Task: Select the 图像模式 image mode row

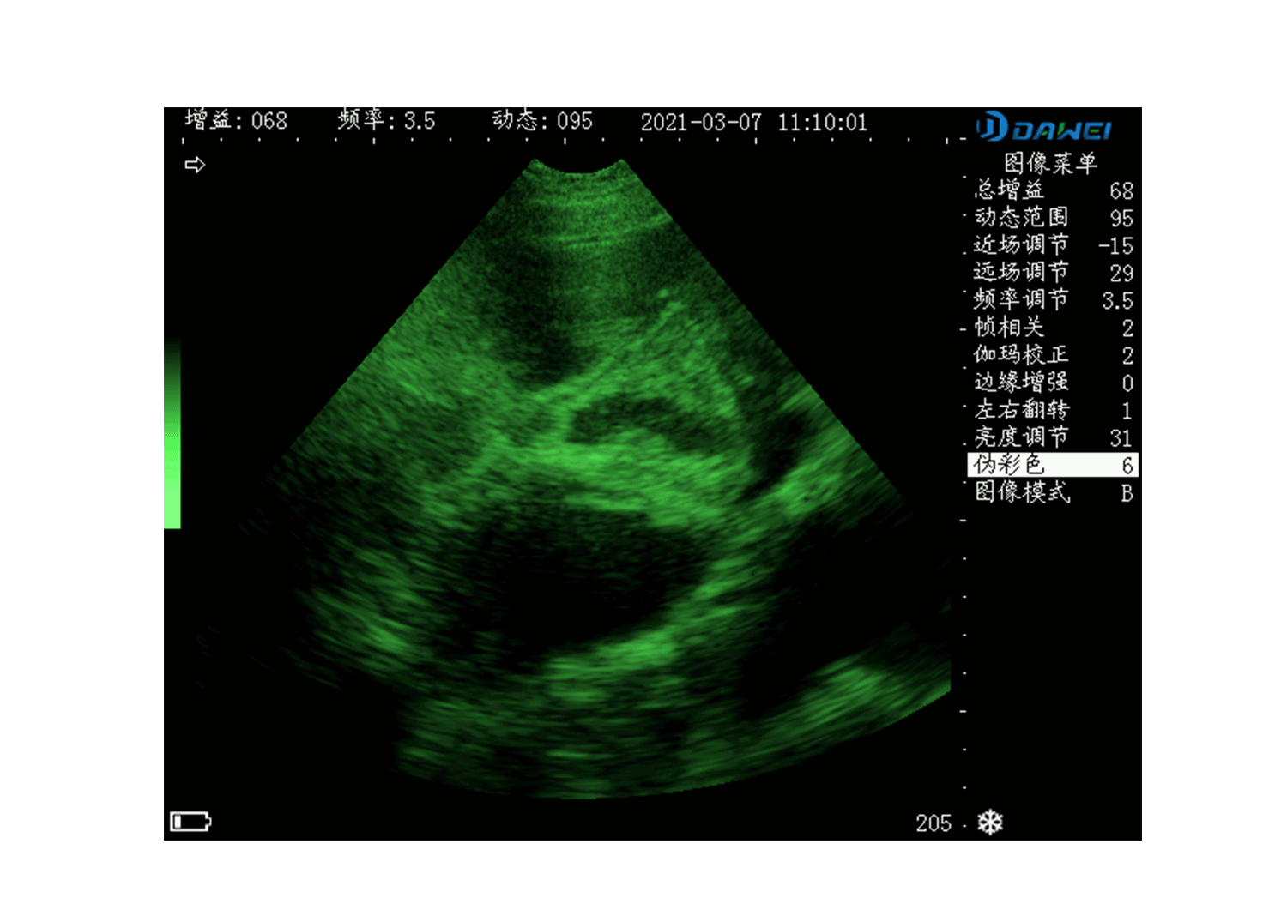Action: pos(1053,492)
